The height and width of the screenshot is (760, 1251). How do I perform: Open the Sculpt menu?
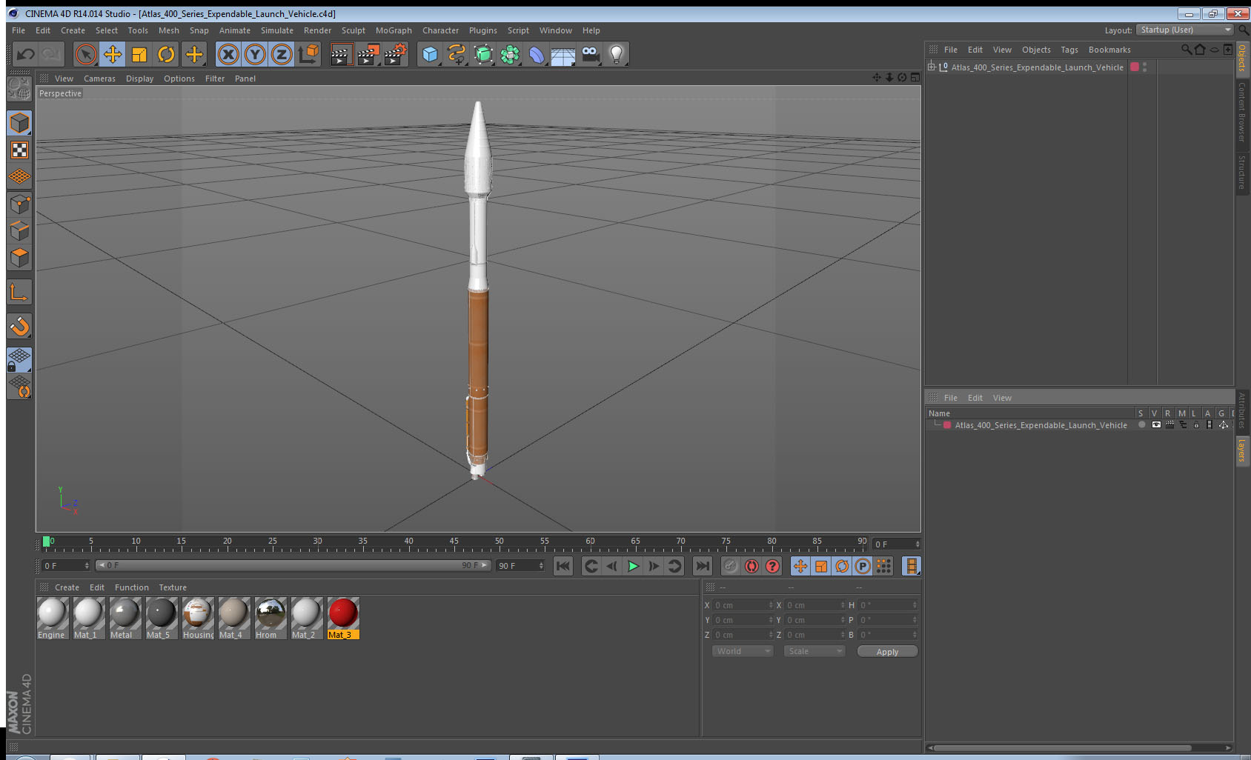(x=354, y=30)
